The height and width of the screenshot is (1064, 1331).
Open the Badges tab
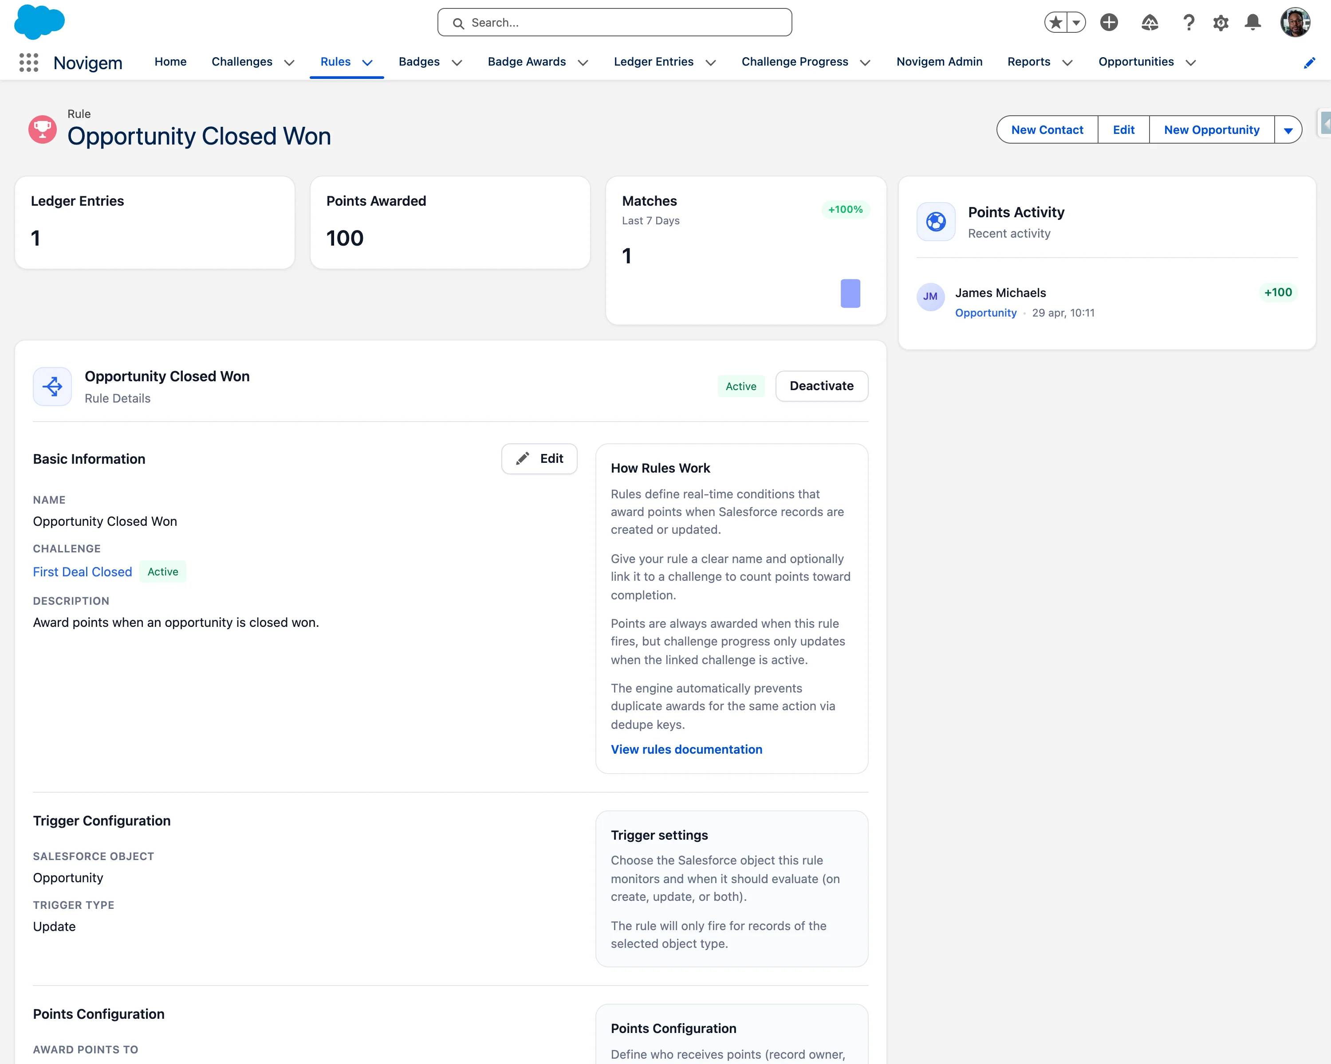419,62
